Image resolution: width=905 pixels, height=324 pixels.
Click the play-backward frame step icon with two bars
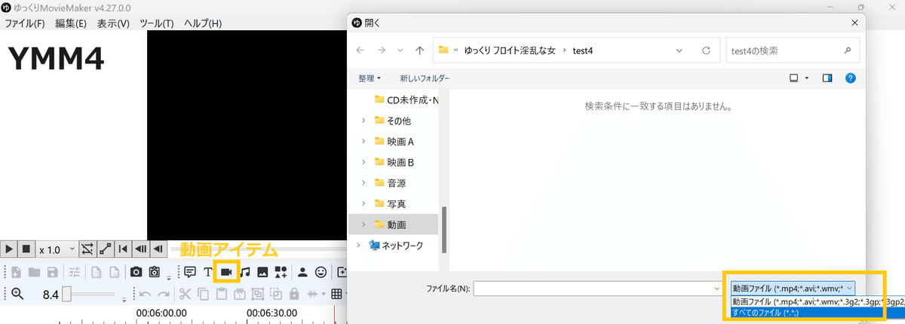point(140,249)
